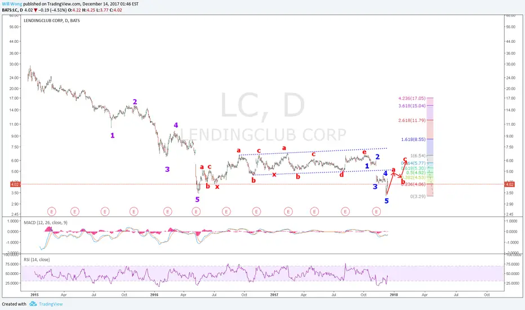Click the LENDINGCLUB CORP, D, BATS legend

(52, 20)
